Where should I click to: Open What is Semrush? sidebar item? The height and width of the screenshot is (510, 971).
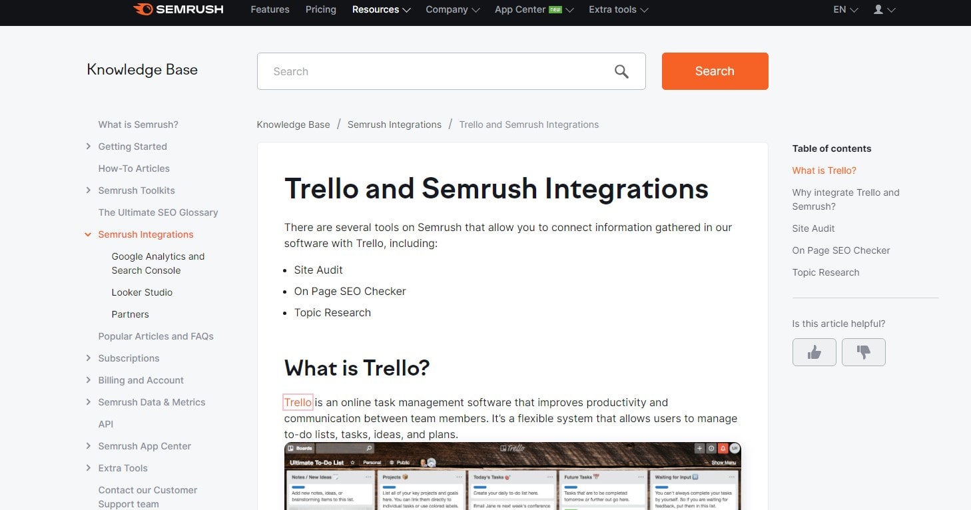pos(138,125)
